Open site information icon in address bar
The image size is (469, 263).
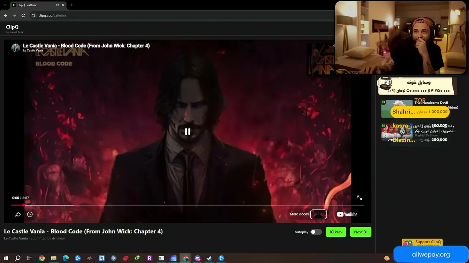(34, 15)
